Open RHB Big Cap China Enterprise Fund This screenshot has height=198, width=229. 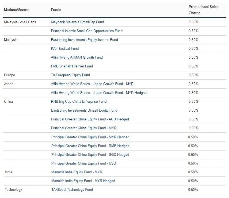(x=79, y=102)
